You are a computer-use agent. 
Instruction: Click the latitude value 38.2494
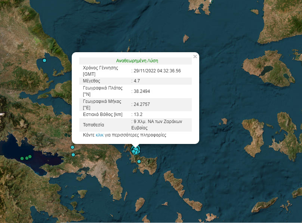tap(142, 91)
